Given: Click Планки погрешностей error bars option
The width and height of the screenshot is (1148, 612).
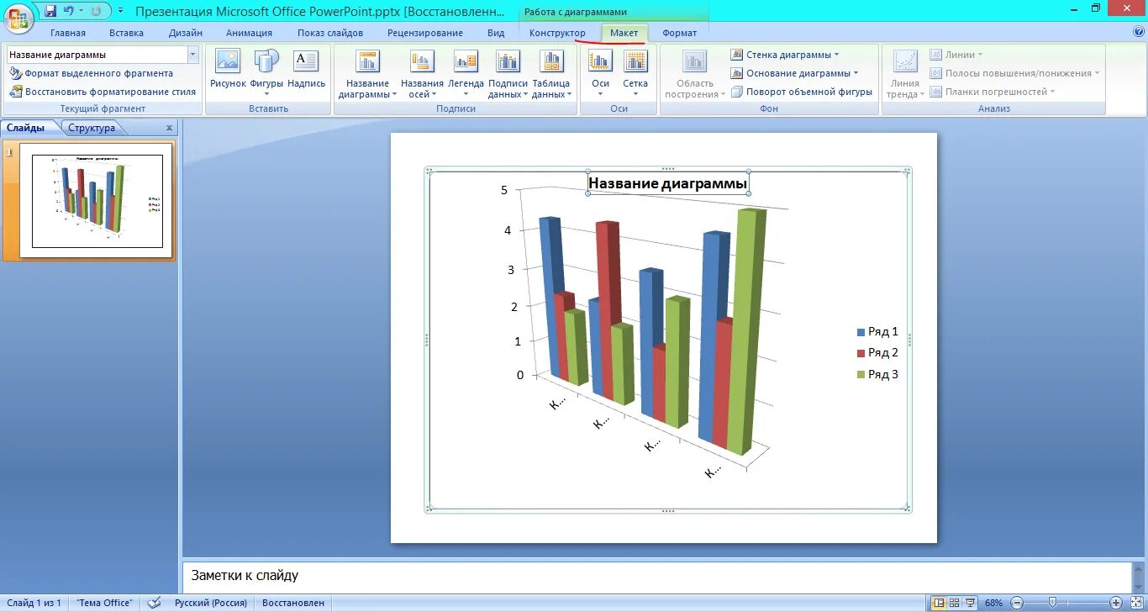Looking at the screenshot, I should [x=993, y=92].
